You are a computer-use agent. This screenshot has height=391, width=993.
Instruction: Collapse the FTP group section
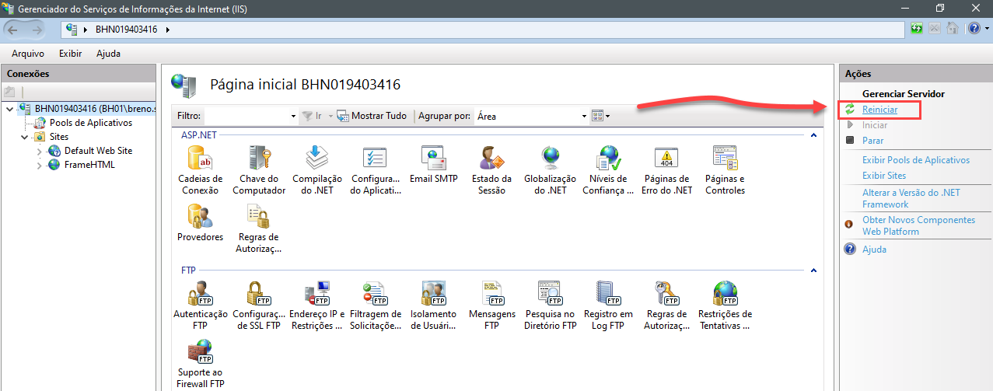tap(813, 271)
